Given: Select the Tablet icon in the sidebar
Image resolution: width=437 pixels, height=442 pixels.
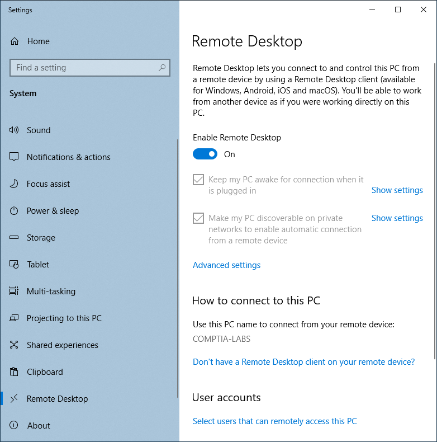Looking at the screenshot, I should [14, 265].
